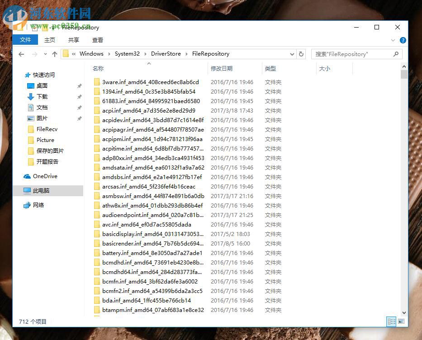Open the 文件 menu
This screenshot has height=340, width=422.
pos(25,40)
